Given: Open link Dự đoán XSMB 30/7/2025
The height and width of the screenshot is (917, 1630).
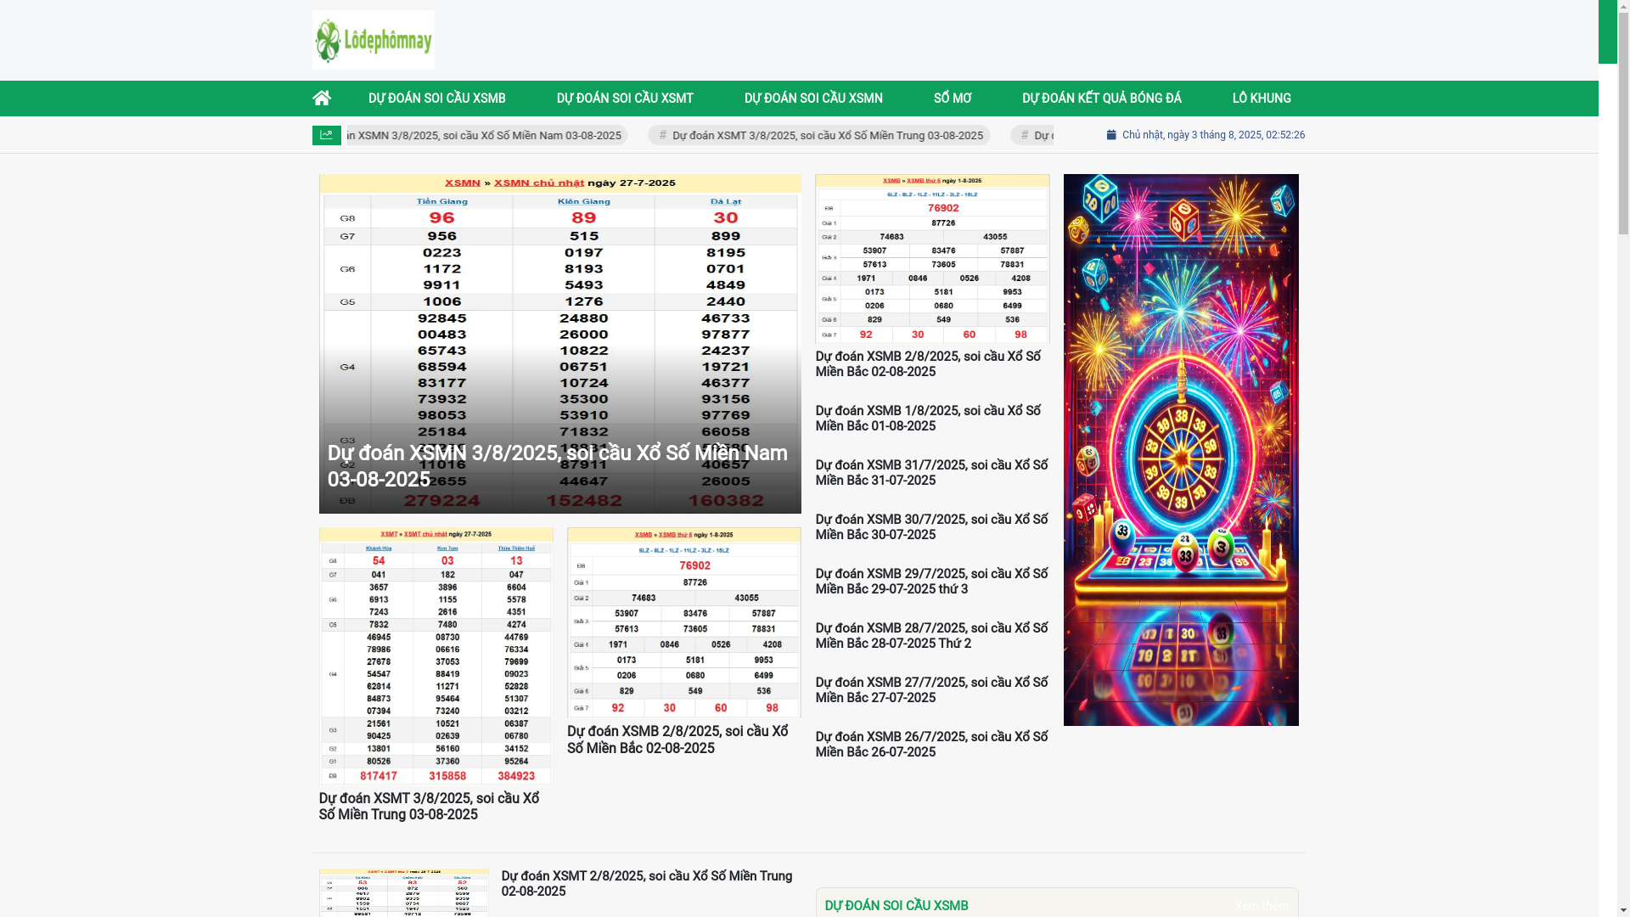Looking at the screenshot, I should [x=931, y=527].
